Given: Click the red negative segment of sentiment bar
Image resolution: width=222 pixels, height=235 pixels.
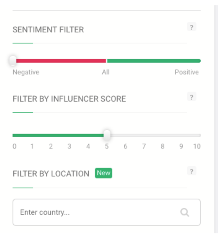Looking at the screenshot, I should [61, 61].
